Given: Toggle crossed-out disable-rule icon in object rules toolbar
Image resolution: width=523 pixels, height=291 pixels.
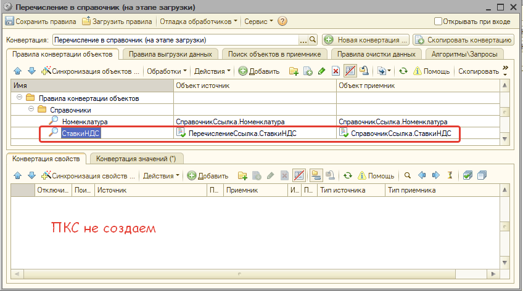Looking at the screenshot, I should coord(350,71).
